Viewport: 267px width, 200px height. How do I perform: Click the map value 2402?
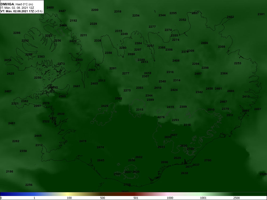point(230,17)
